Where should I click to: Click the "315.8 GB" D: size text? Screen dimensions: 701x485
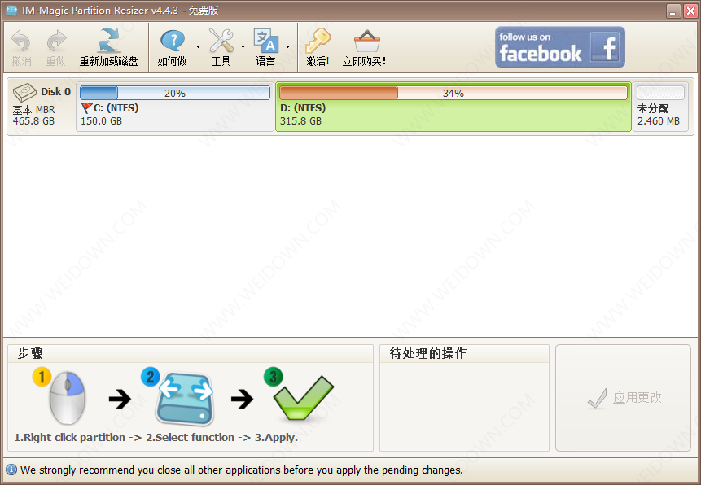[301, 121]
